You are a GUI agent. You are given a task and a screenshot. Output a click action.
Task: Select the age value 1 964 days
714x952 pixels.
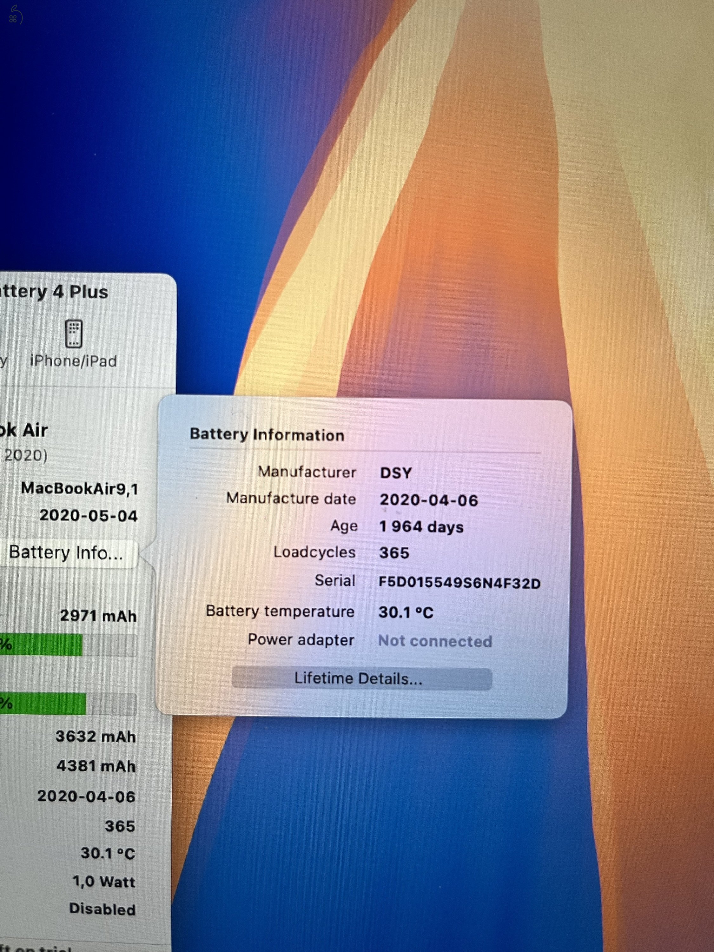tap(421, 527)
